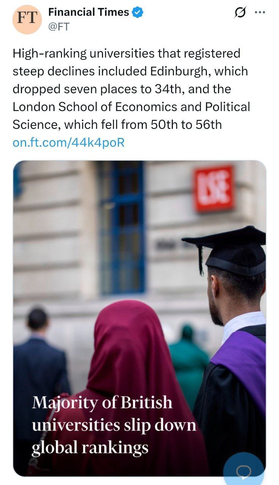Open the Grok slashed-circle icon

click(240, 13)
